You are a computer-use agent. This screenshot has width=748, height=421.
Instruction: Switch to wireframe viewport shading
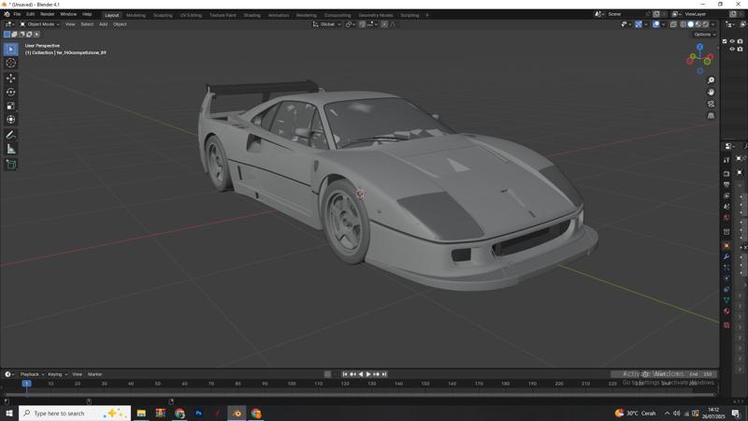point(683,24)
